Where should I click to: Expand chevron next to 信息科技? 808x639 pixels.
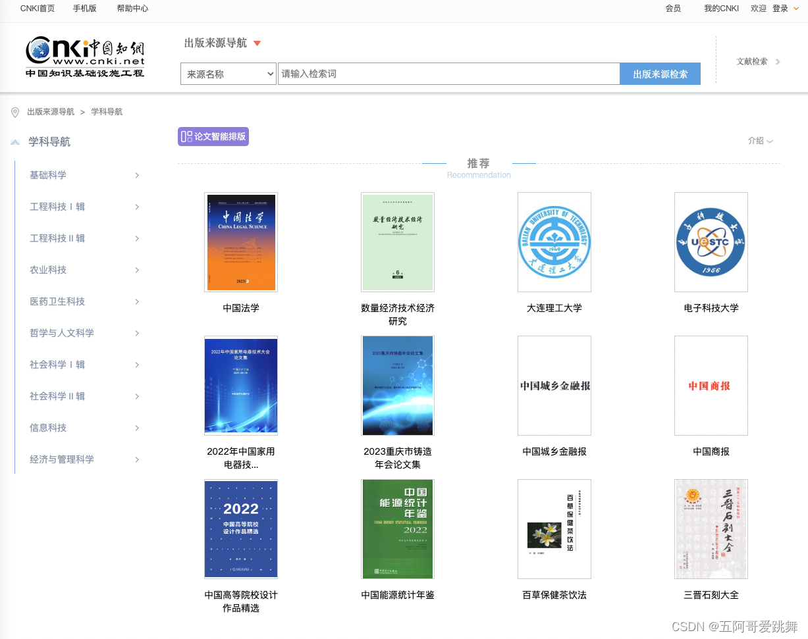[137, 428]
